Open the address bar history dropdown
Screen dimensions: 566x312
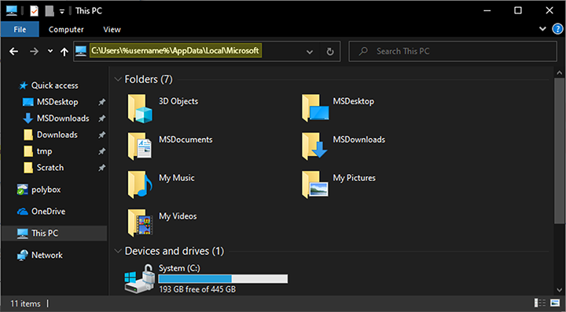(x=310, y=52)
